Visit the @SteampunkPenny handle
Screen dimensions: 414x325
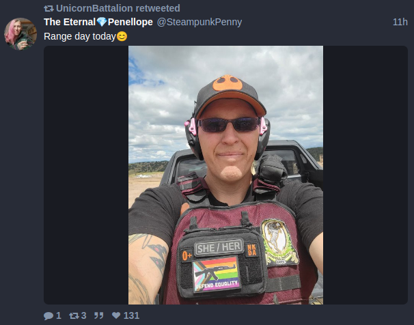(x=199, y=22)
